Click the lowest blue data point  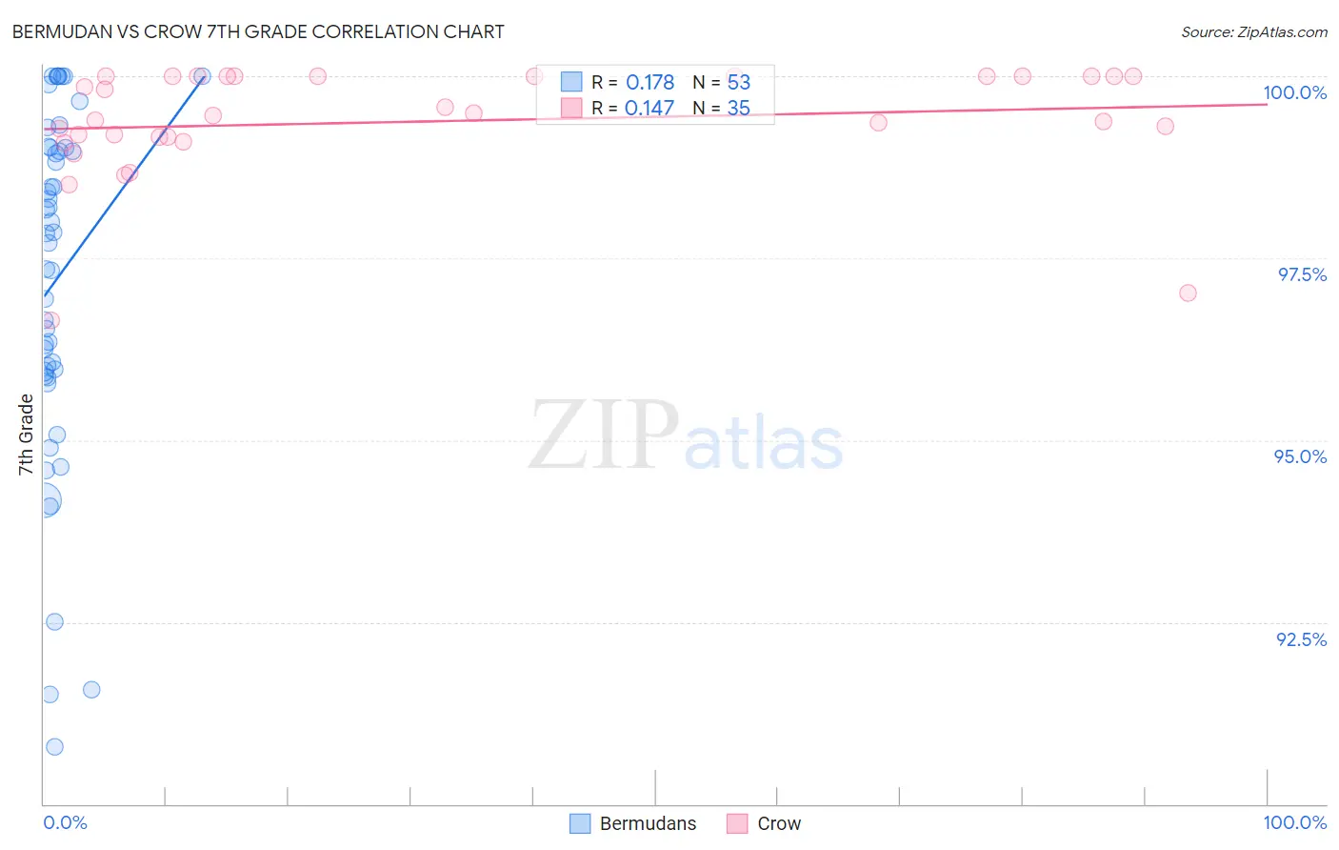click(x=54, y=746)
